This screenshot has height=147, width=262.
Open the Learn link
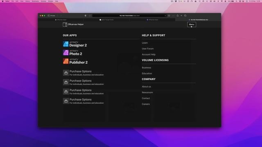[x=145, y=43]
